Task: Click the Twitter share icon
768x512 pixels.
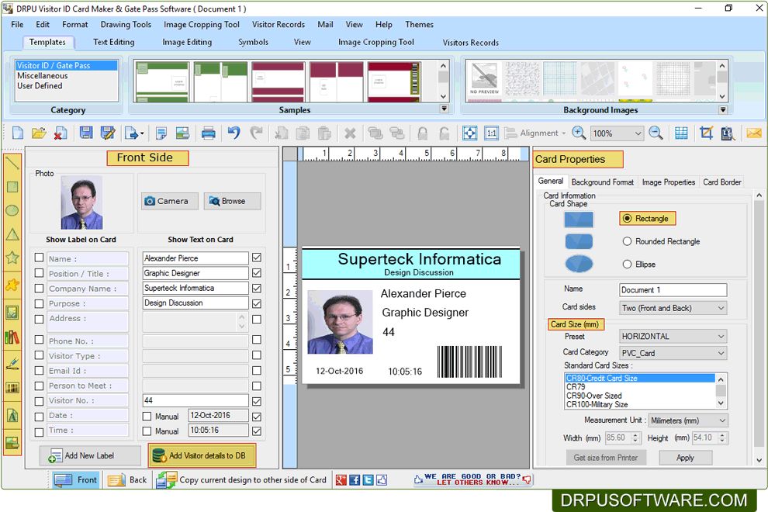Action: click(368, 480)
